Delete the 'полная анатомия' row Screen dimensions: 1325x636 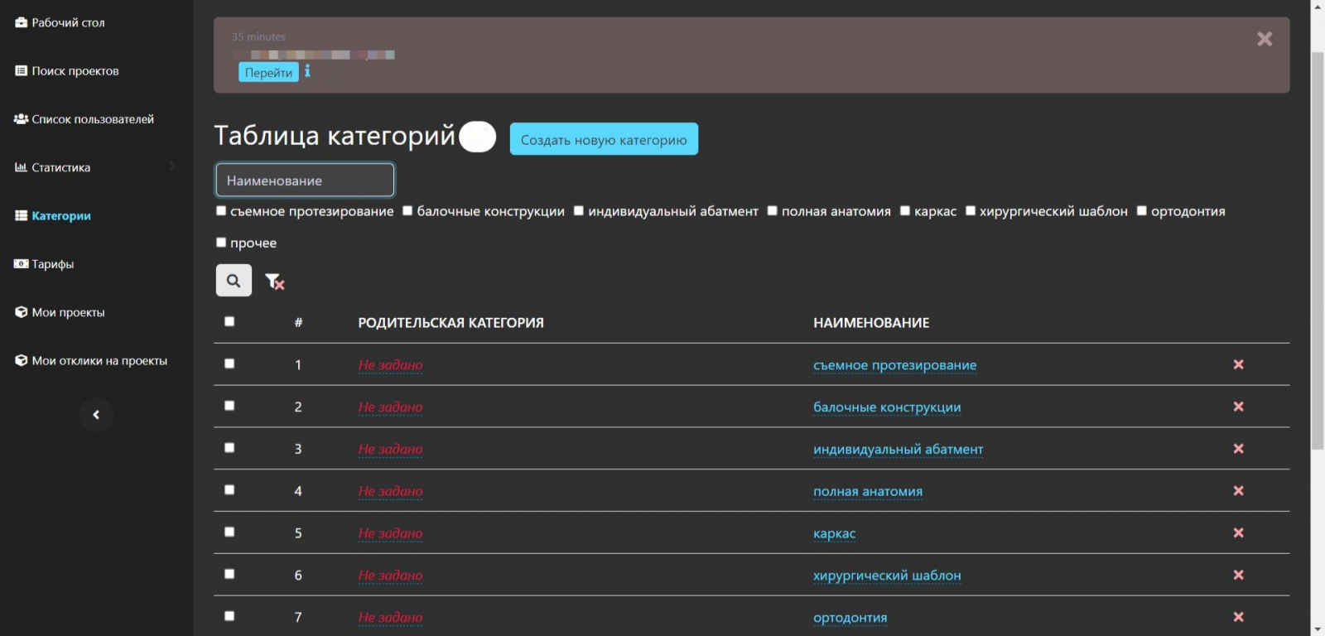(1238, 490)
